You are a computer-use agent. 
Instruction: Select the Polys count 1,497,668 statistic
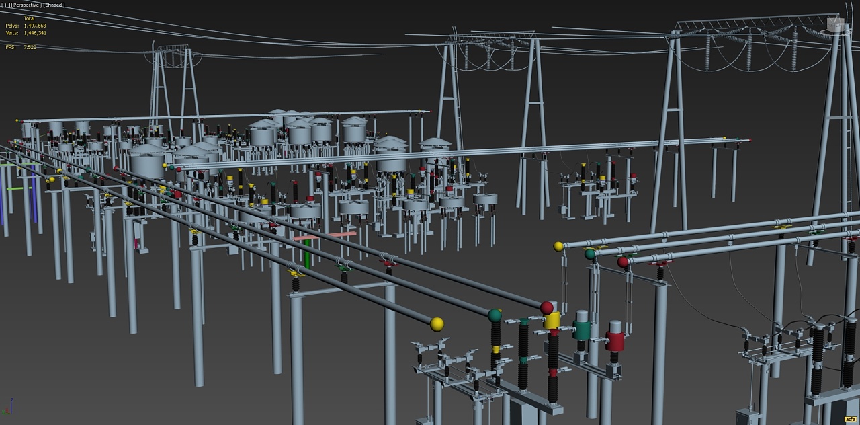tap(26, 26)
